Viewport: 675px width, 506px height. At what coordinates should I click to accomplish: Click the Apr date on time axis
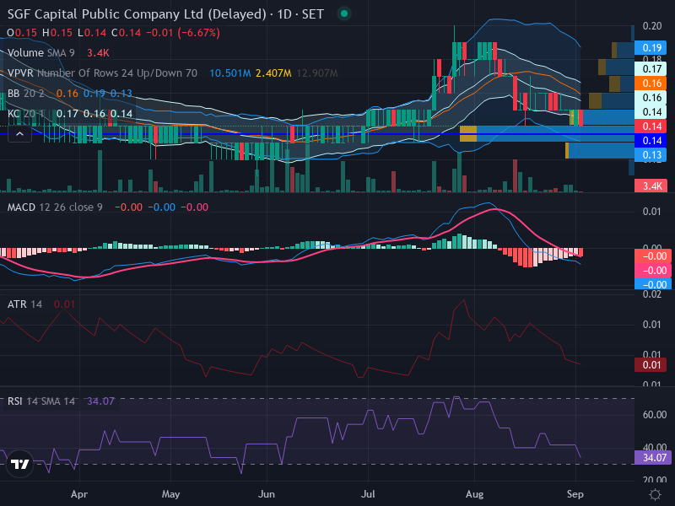point(79,494)
